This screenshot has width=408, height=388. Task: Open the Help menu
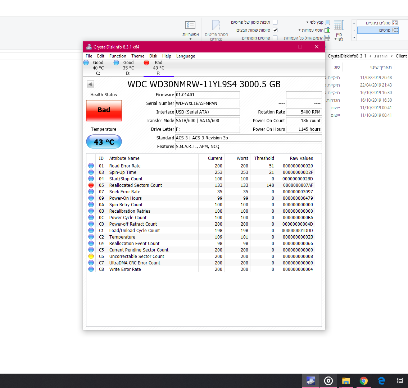click(x=167, y=56)
